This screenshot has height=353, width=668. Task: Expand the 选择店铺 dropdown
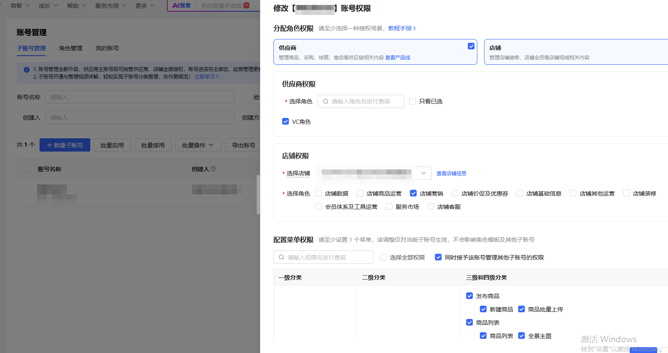423,173
